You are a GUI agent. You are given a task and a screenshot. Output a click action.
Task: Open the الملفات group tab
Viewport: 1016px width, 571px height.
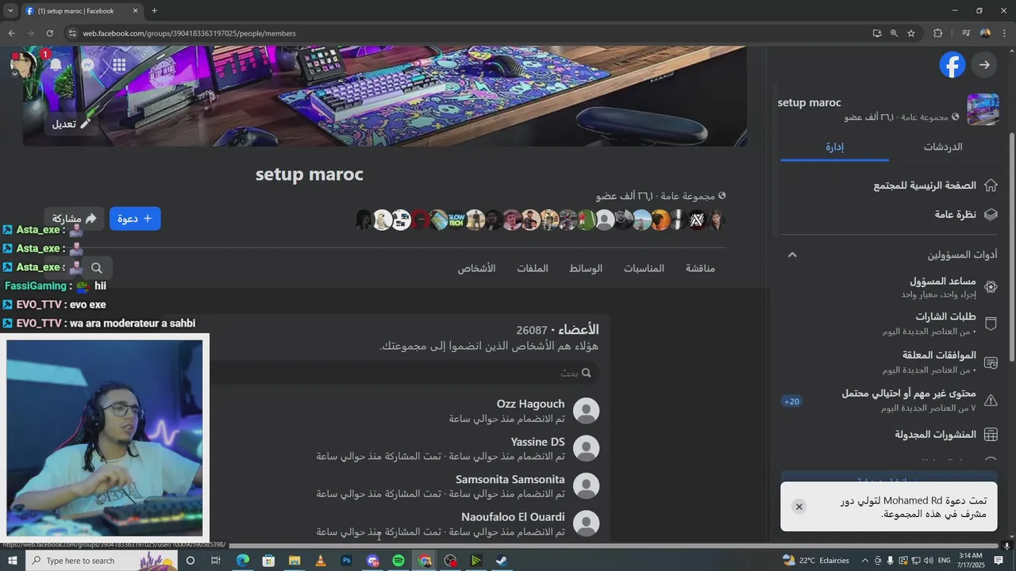[x=533, y=268]
